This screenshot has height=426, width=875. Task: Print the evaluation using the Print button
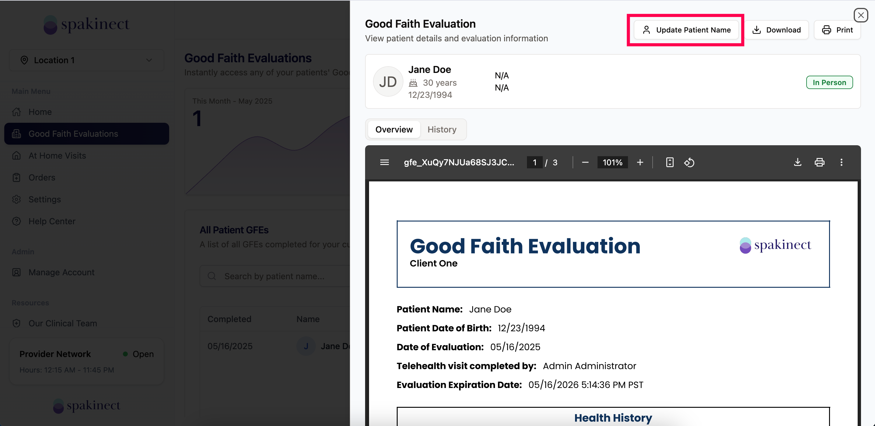837,30
